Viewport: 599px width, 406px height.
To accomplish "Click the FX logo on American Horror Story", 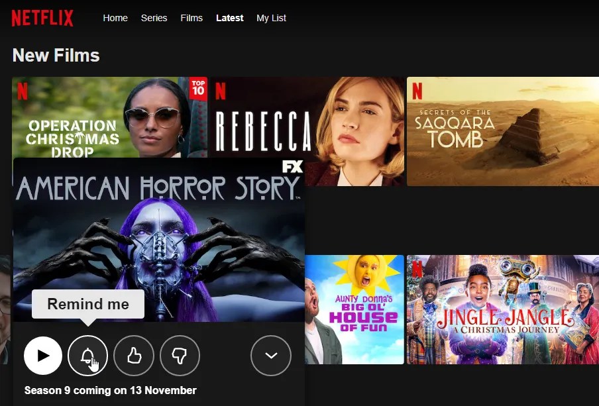I will [292, 166].
